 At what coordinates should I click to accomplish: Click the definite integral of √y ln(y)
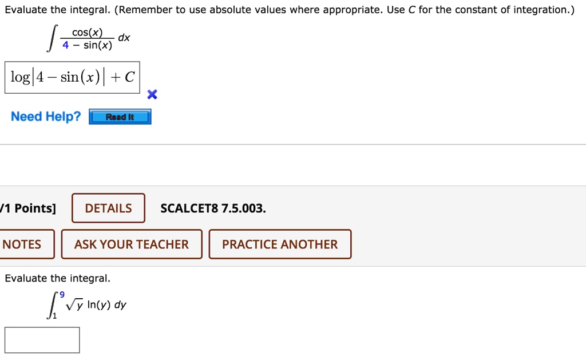[86, 305]
